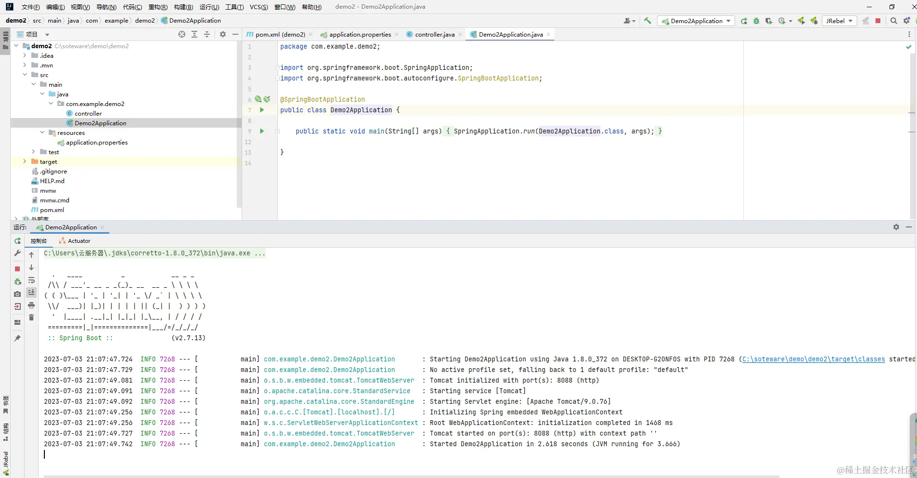Expand the target folder
Viewport: 917px width, 478px height.
[x=25, y=161]
